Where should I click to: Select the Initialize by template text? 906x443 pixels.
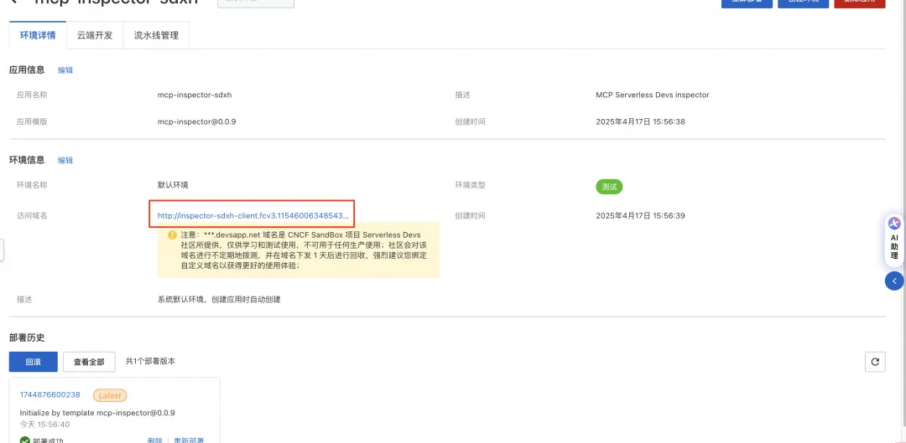coord(97,412)
